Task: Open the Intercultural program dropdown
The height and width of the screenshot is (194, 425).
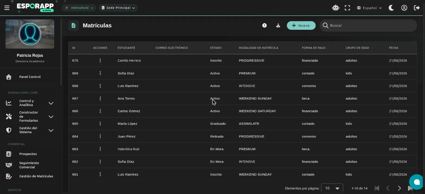Action: (x=79, y=8)
